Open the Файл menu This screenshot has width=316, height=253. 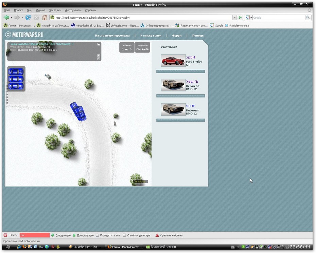[7, 10]
